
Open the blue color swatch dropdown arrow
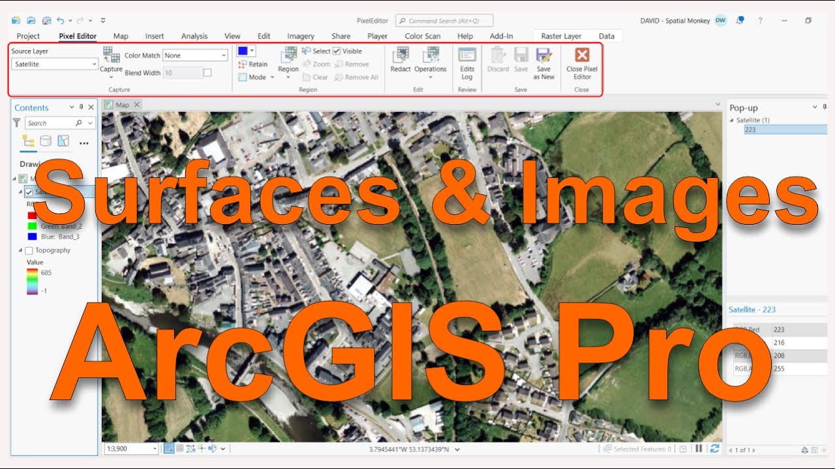click(252, 50)
